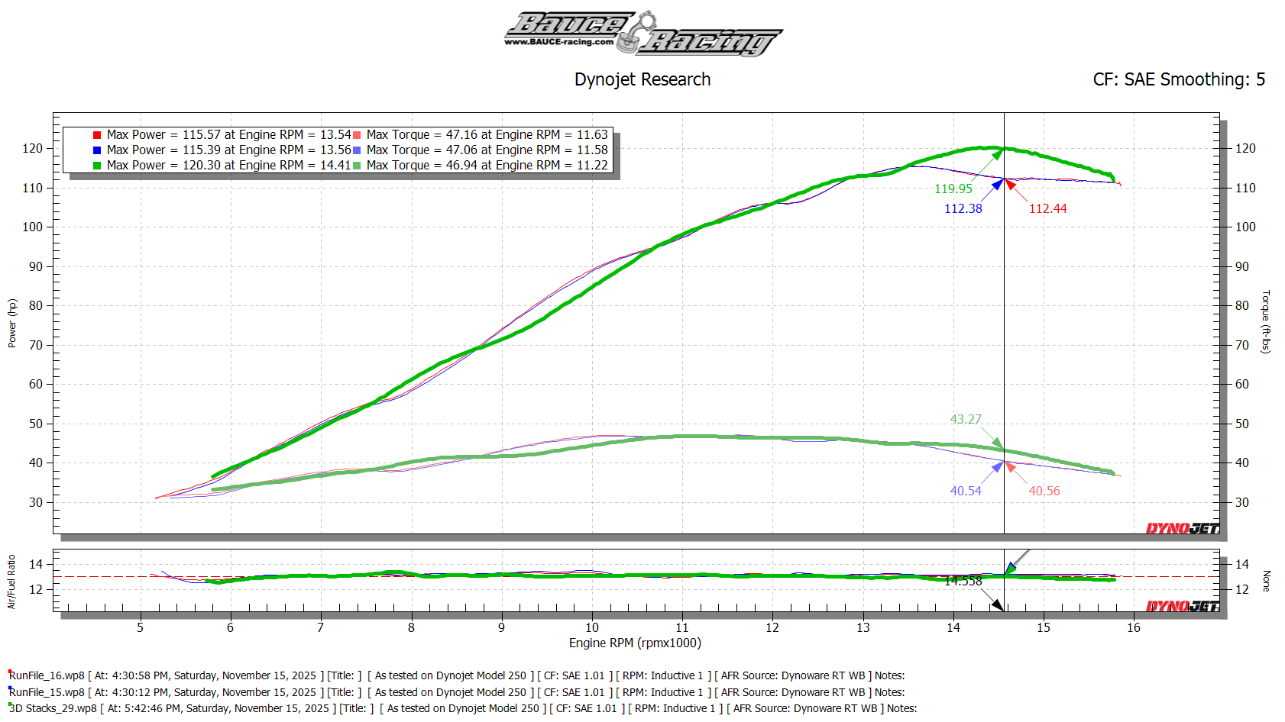Click the DYNOJET logo in the Air/Fuel chart

1182,606
